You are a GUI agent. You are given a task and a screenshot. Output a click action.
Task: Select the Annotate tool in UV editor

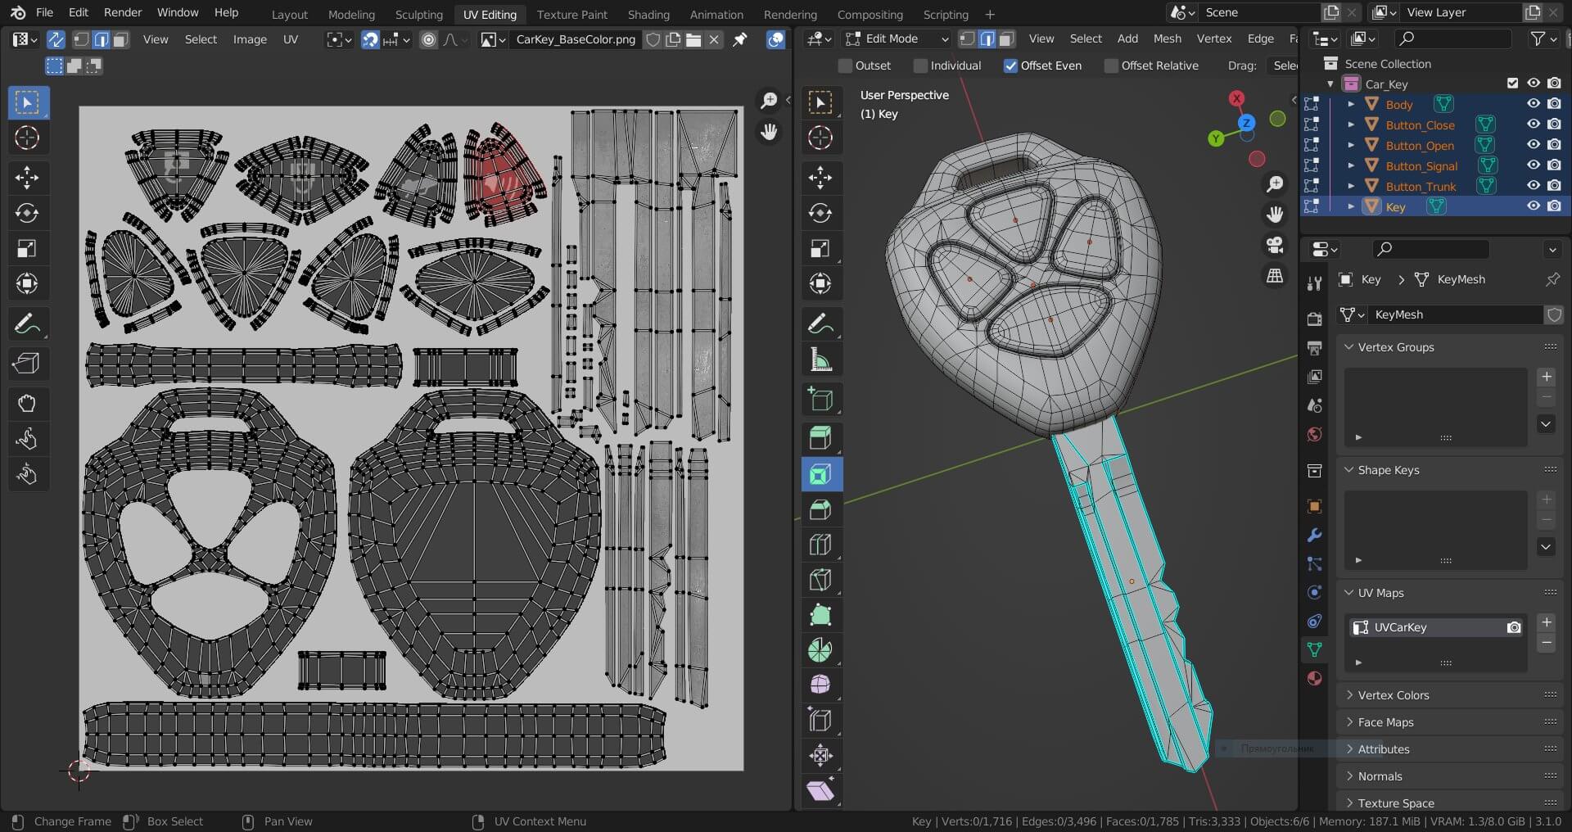pos(27,324)
